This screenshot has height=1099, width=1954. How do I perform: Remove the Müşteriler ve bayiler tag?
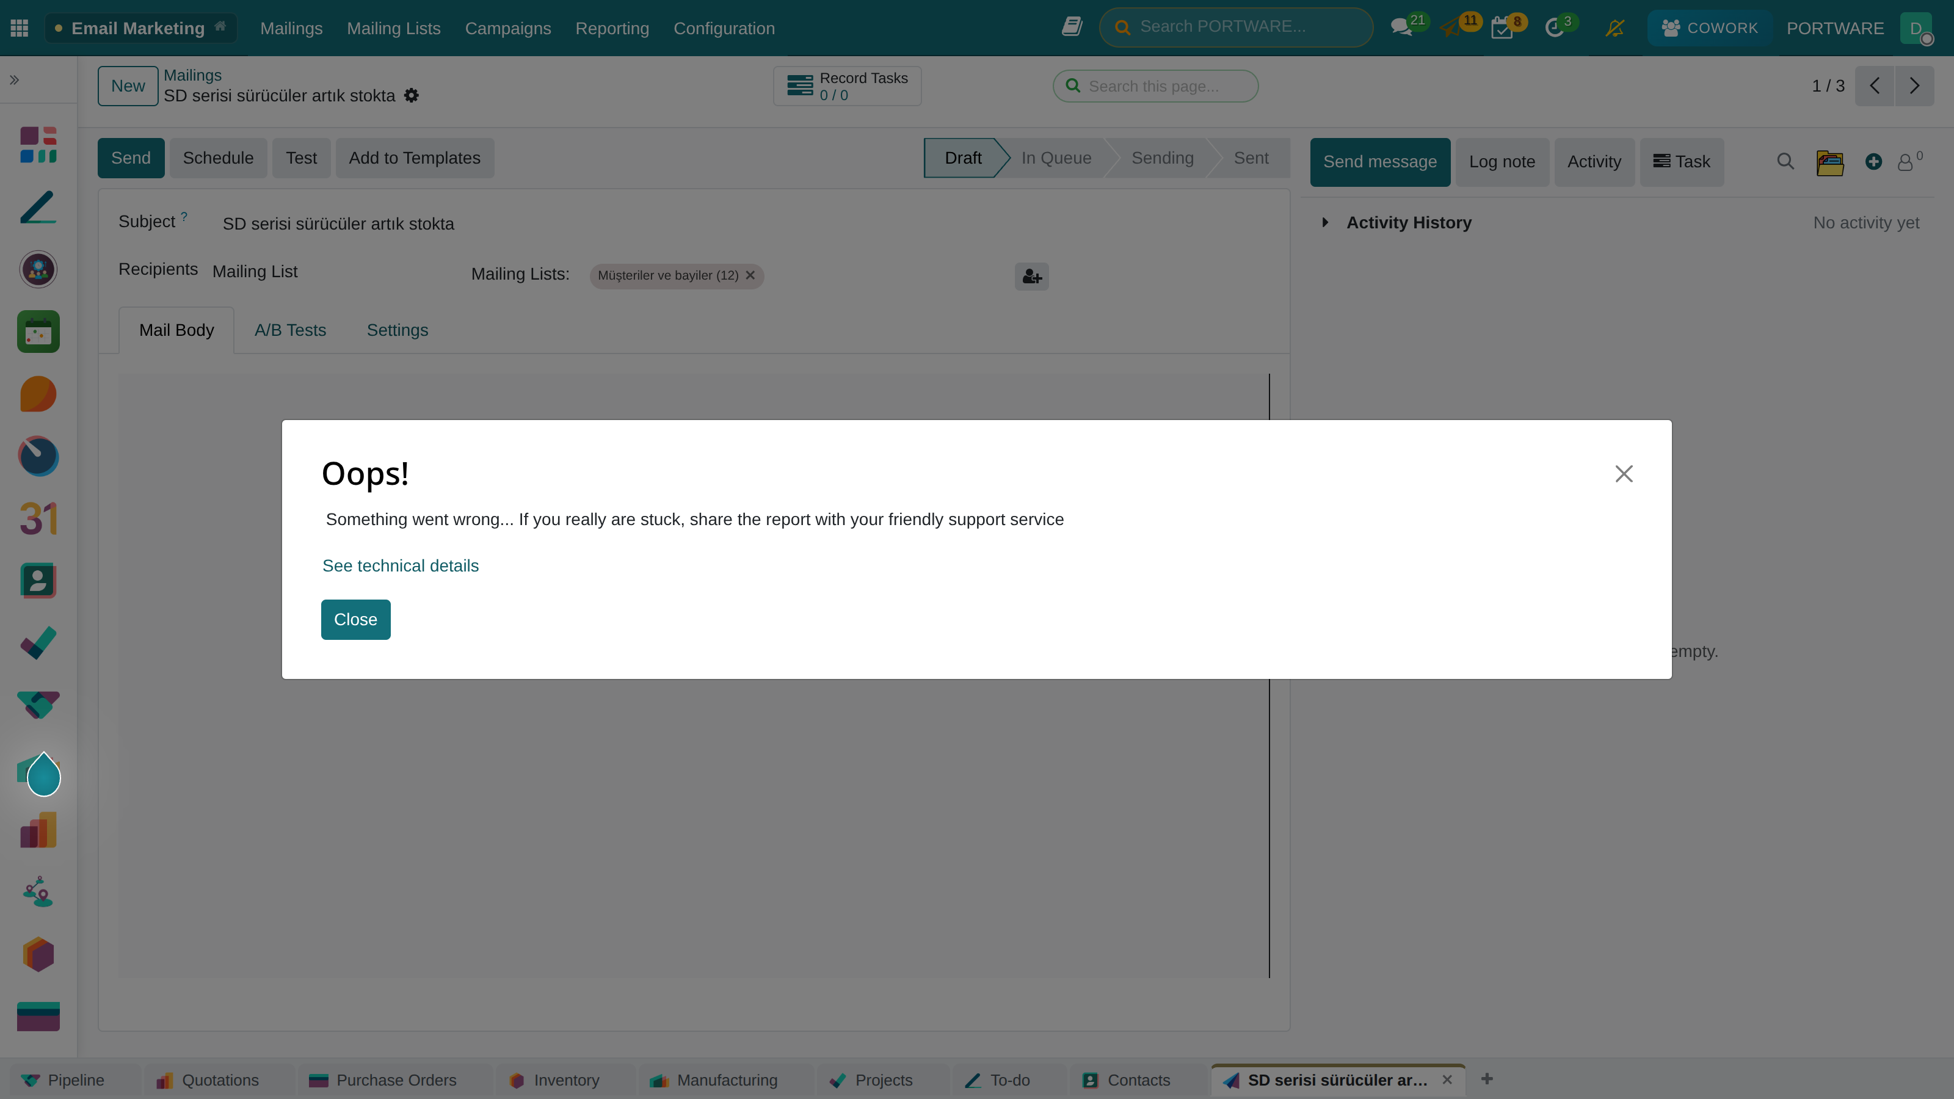click(x=750, y=275)
